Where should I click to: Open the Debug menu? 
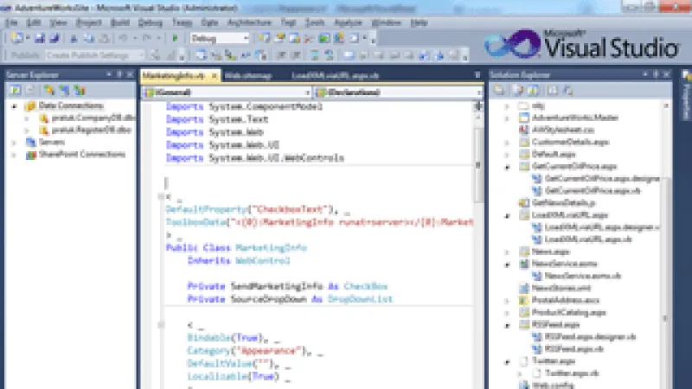pos(150,22)
